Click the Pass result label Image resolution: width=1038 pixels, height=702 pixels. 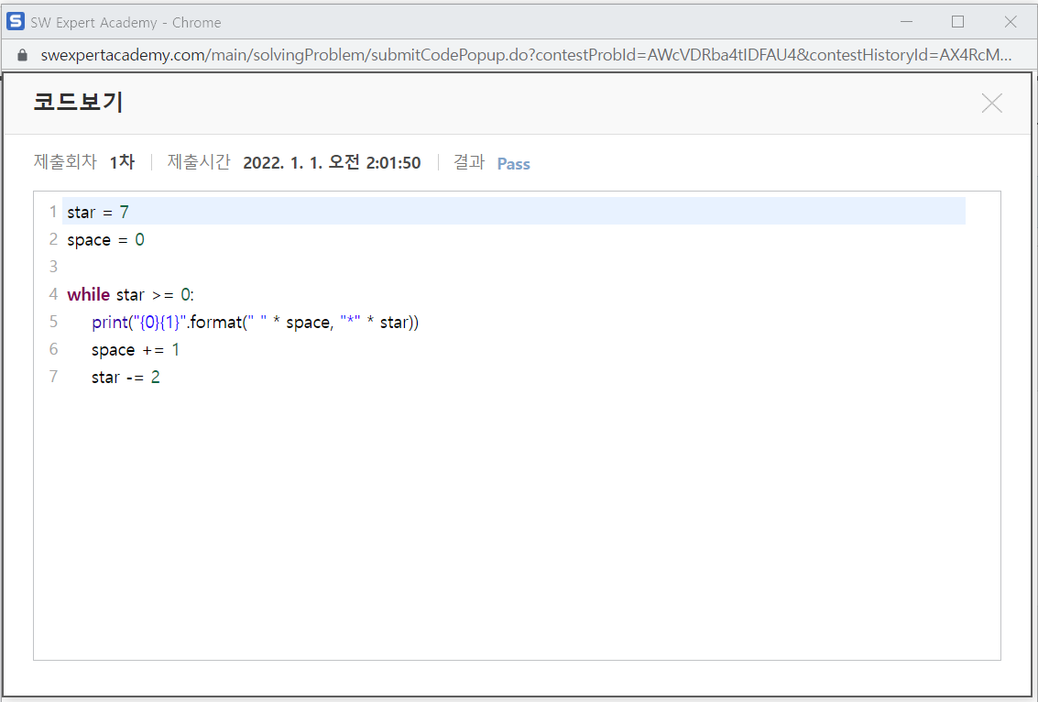[514, 163]
